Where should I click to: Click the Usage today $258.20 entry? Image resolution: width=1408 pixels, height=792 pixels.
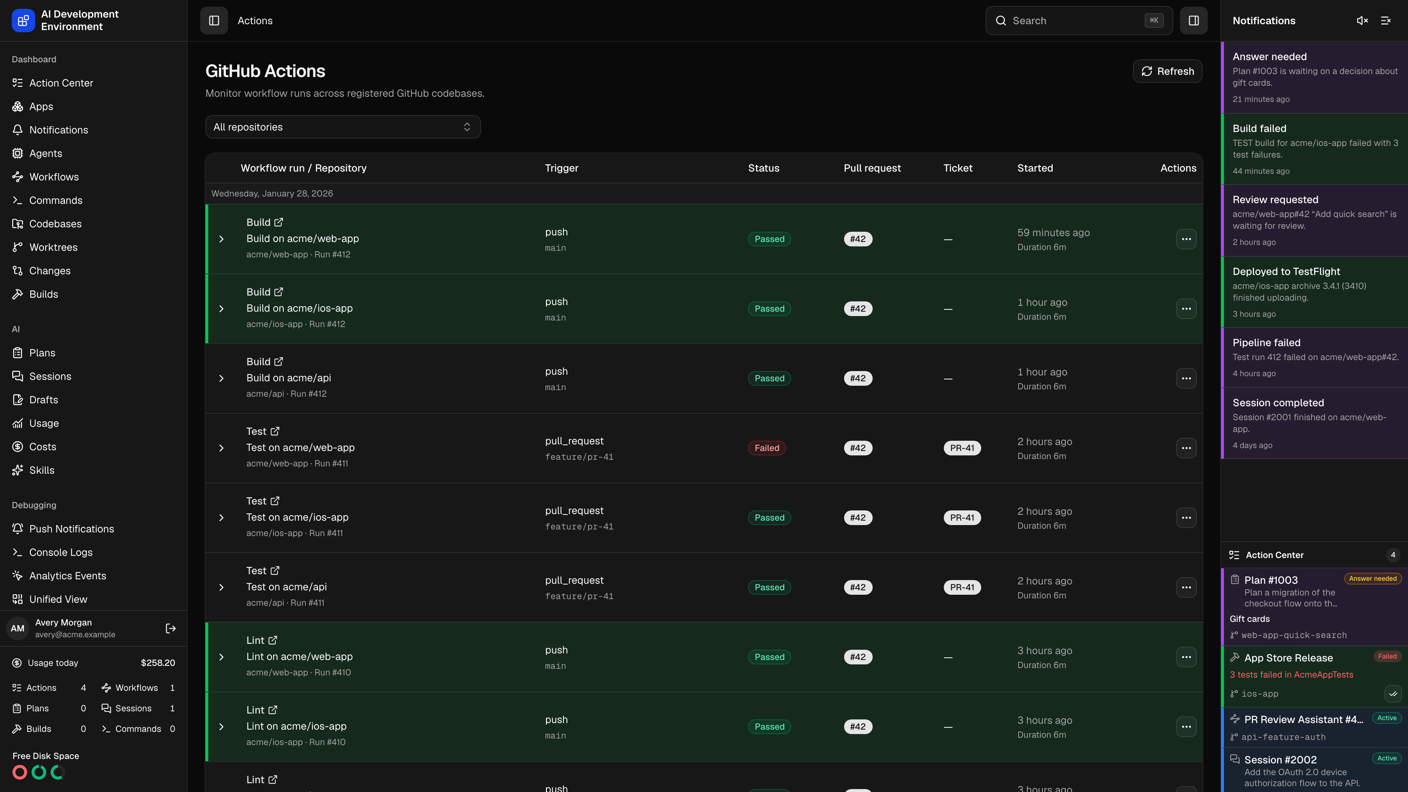pyautogui.click(x=93, y=663)
